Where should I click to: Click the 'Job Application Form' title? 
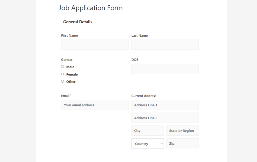pyautogui.click(x=91, y=8)
